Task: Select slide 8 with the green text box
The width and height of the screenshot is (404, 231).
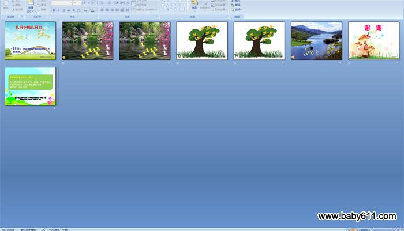Action: pos(30,86)
